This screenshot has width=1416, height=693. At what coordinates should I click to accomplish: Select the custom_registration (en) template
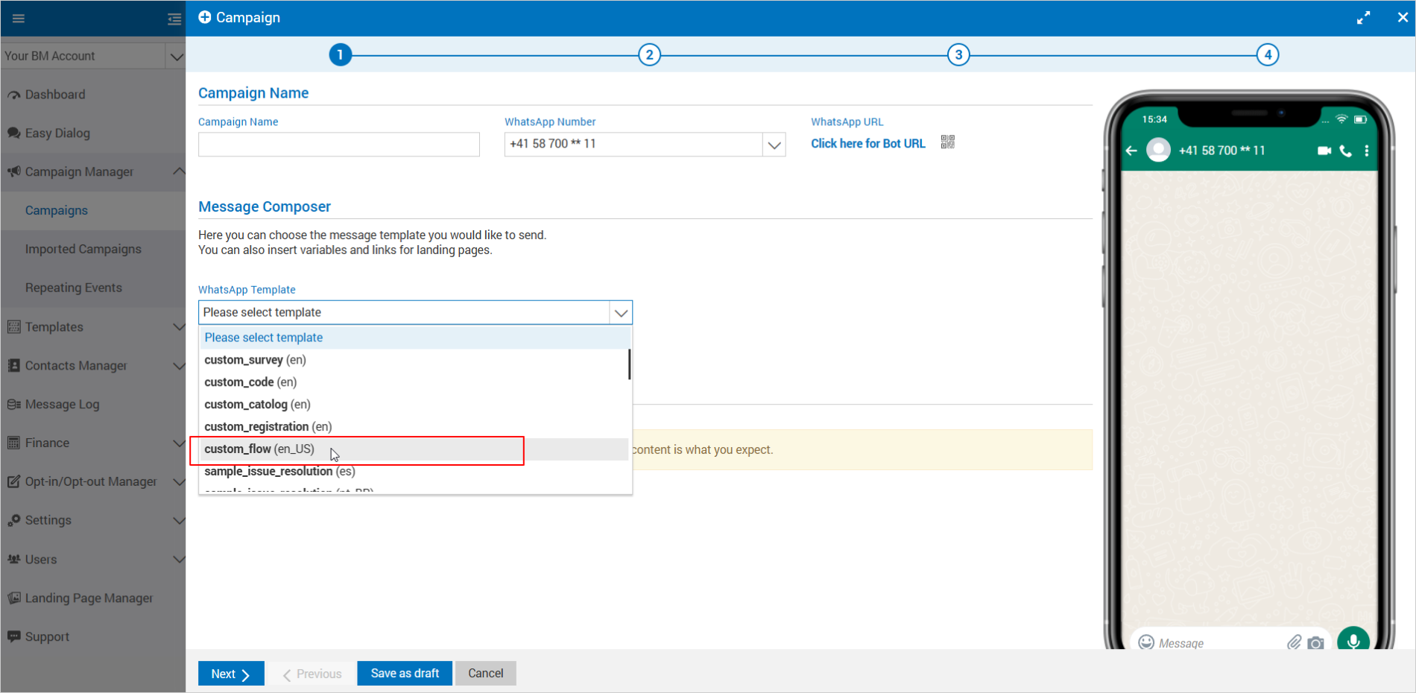(x=414, y=427)
